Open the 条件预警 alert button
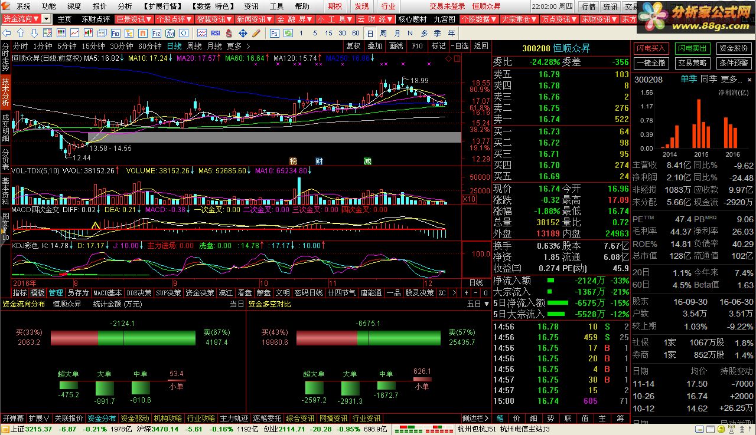The image size is (756, 435). [734, 63]
